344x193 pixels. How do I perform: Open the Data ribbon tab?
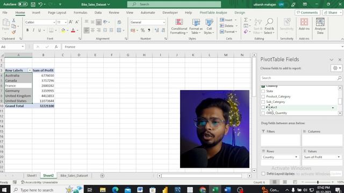click(x=98, y=13)
